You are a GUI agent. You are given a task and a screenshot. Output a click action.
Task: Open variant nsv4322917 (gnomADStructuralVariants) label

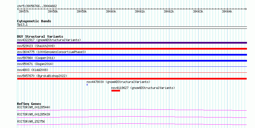pyautogui.click(x=49, y=40)
